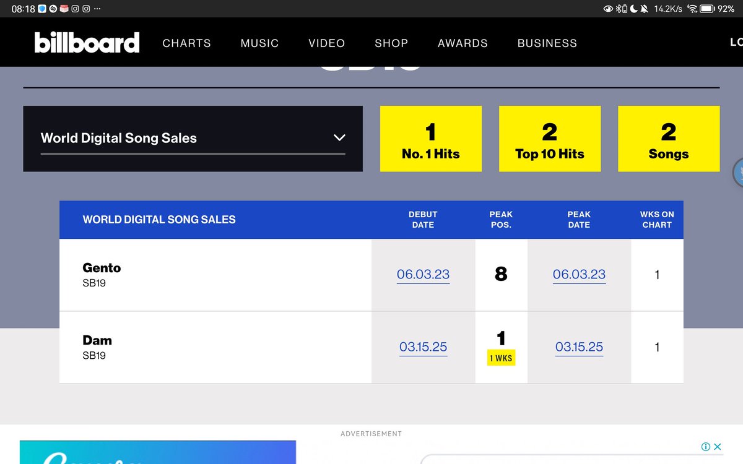Open the BUSINESS menu
Viewport: 743px width, 464px height.
click(x=547, y=43)
